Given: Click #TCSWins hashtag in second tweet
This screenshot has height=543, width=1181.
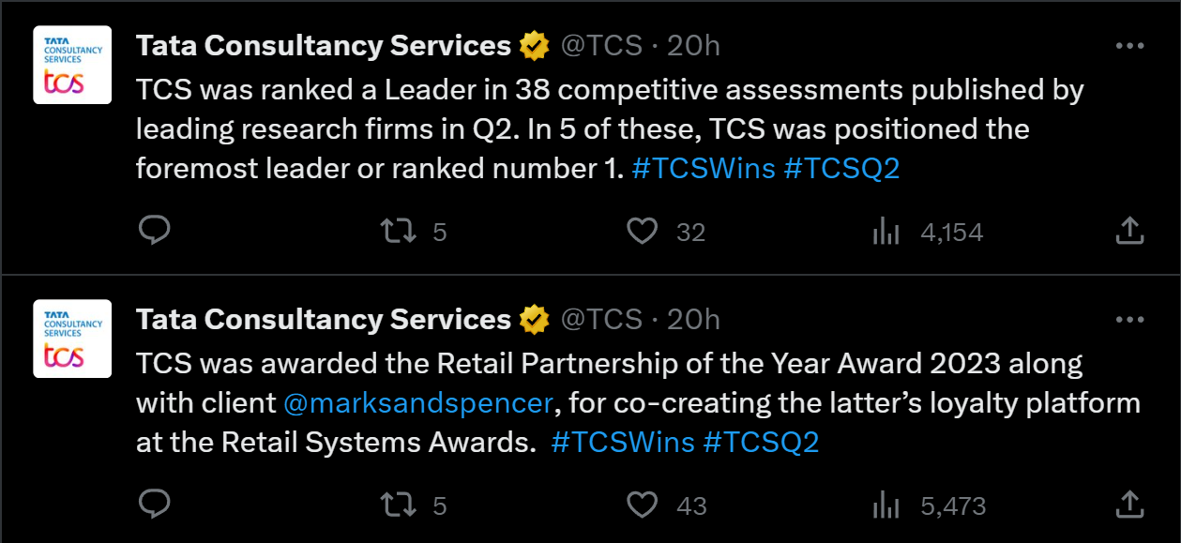Looking at the screenshot, I should click(x=623, y=442).
